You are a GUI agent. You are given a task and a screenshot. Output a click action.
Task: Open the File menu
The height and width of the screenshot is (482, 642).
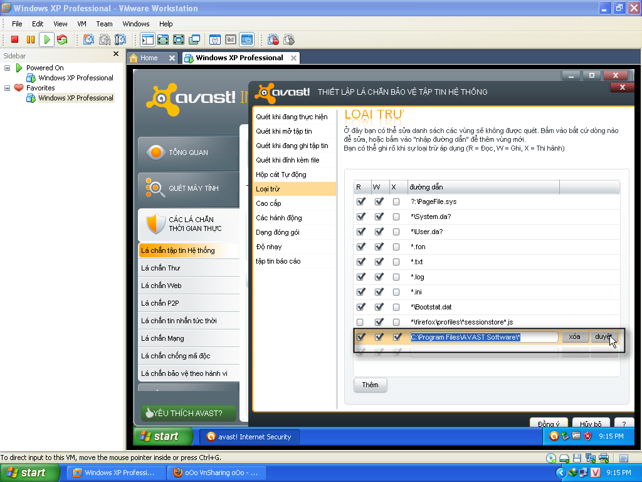click(17, 24)
